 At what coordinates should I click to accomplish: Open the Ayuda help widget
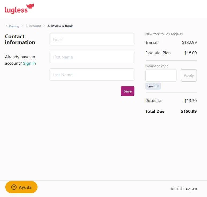[21, 187]
